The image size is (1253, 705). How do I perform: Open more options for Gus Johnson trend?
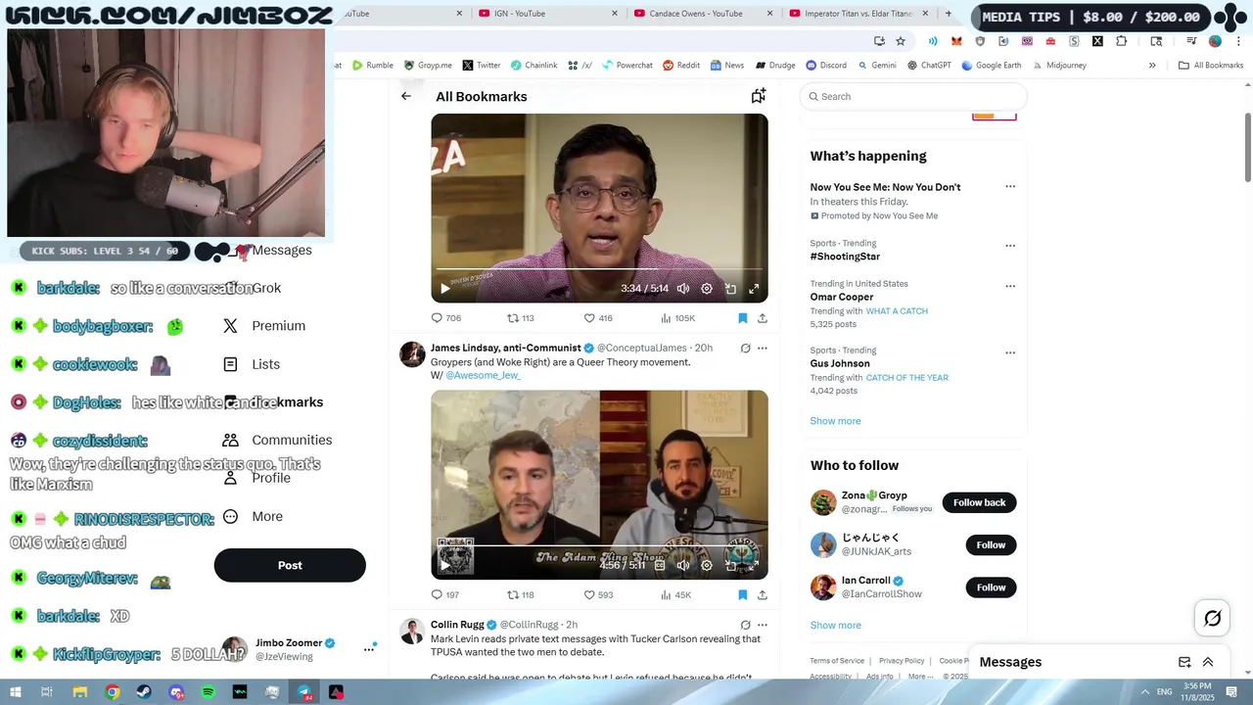[1010, 352]
